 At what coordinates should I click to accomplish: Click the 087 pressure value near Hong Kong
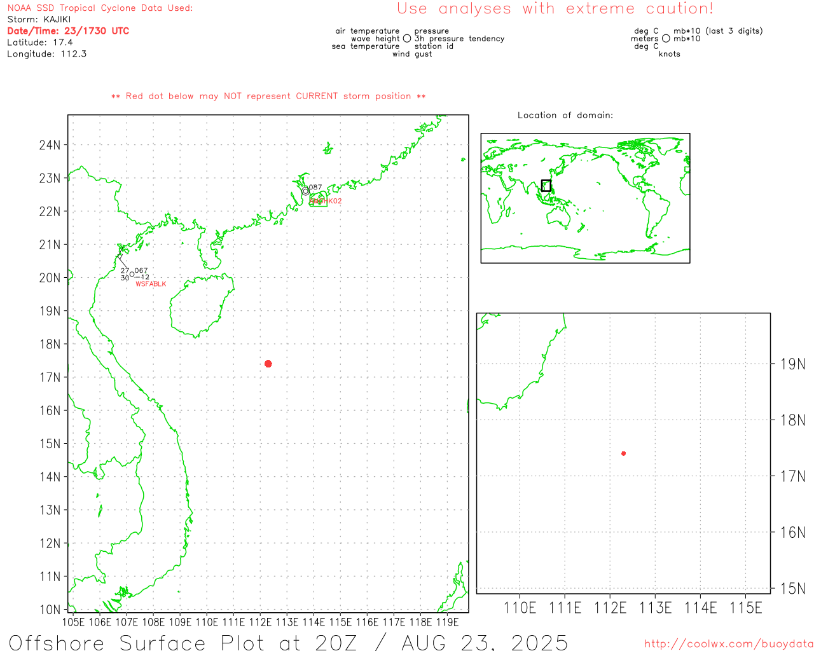tap(315, 188)
